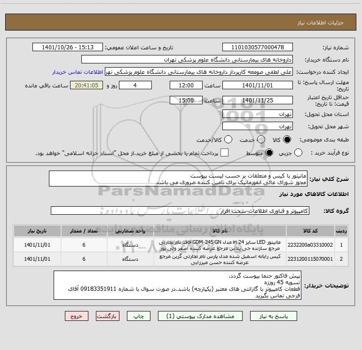Image resolution: width=362 pixels, height=350 pixels.
Task: Click the remaining days field showing 4
Action: [x=135, y=85]
